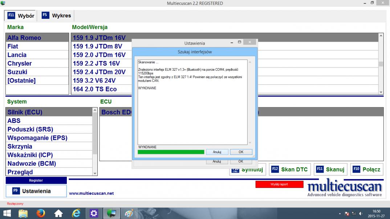Click the Symuluj button
This screenshot has width=390, height=219.
[248, 169]
